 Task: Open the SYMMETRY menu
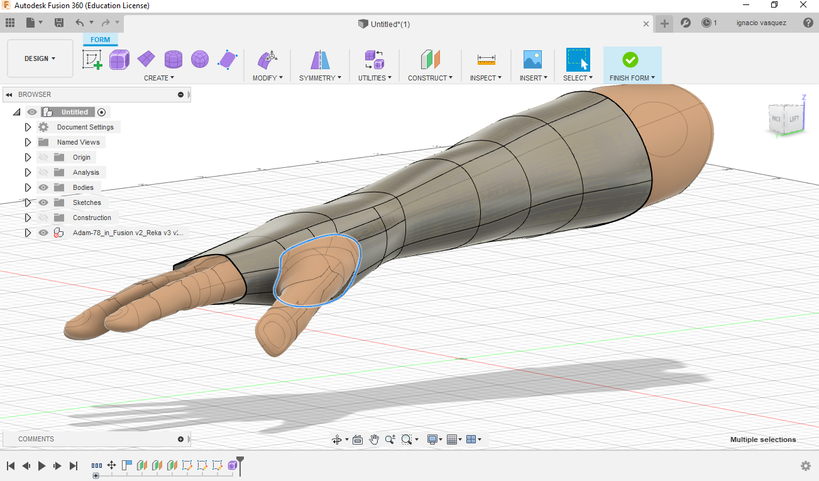(x=320, y=78)
